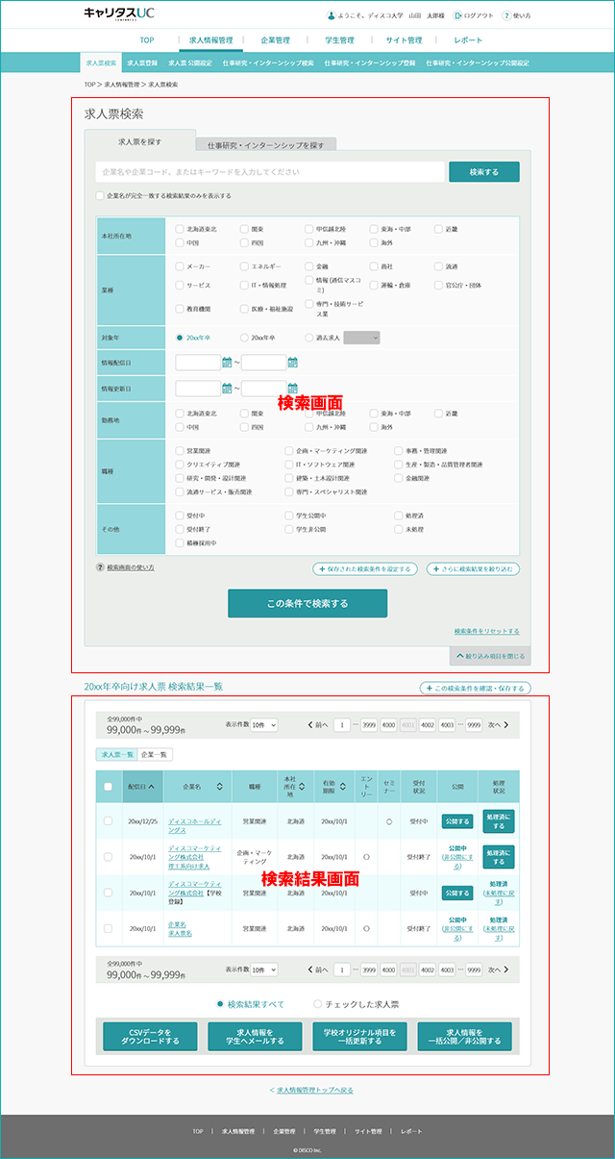The height and width of the screenshot is (1159, 615).
Task: Sort by 有効期限 column arrows
Action: tap(345, 786)
